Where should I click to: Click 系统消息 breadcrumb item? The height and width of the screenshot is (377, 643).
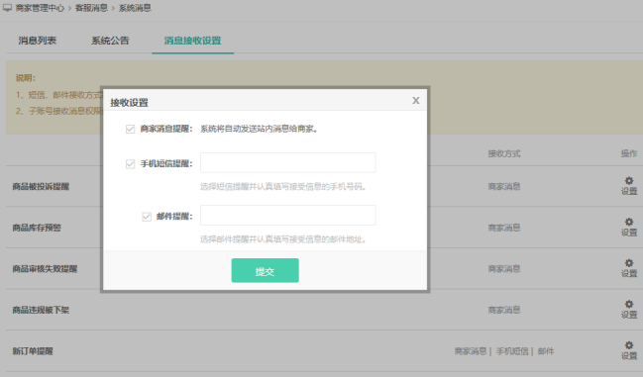(x=135, y=8)
